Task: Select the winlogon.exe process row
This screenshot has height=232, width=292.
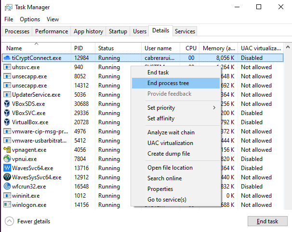Action: pyautogui.click(x=29, y=205)
